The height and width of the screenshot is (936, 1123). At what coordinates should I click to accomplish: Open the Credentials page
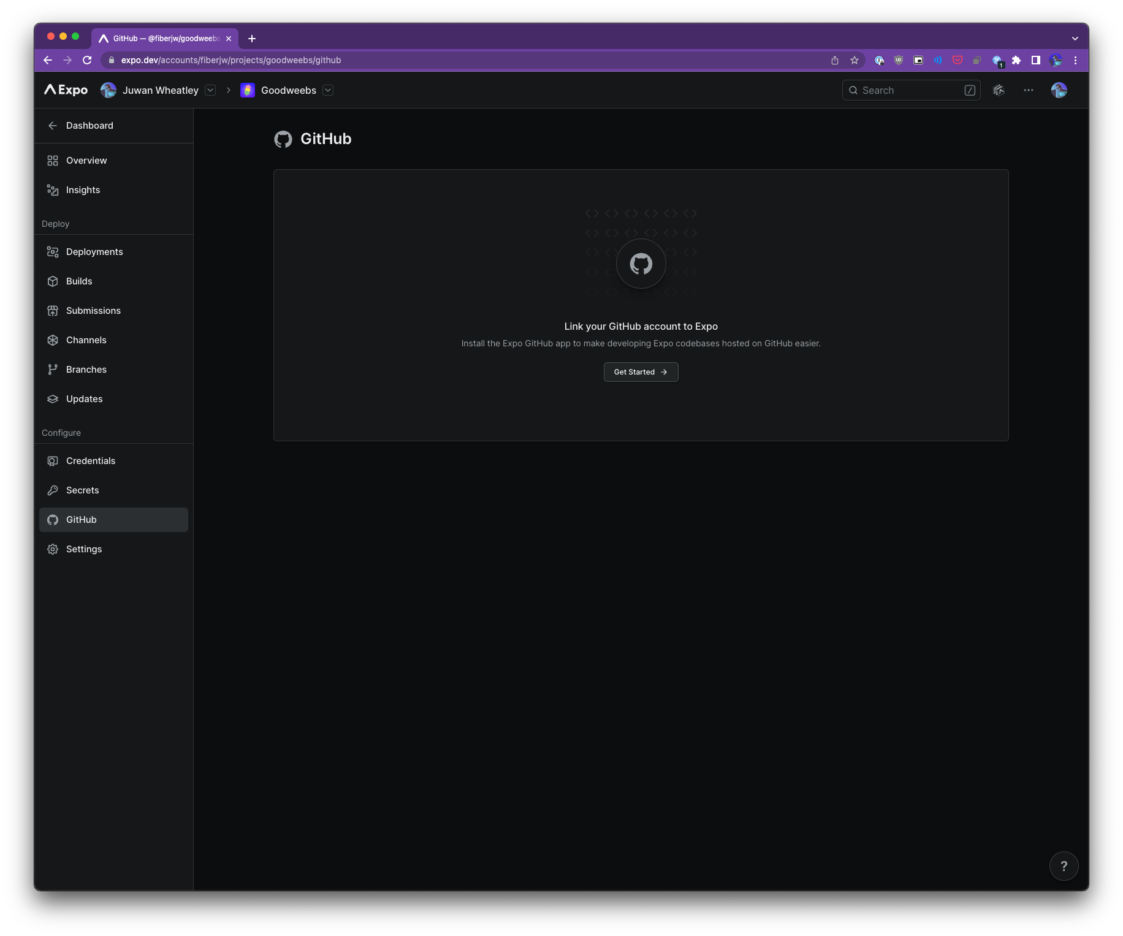pos(113,461)
